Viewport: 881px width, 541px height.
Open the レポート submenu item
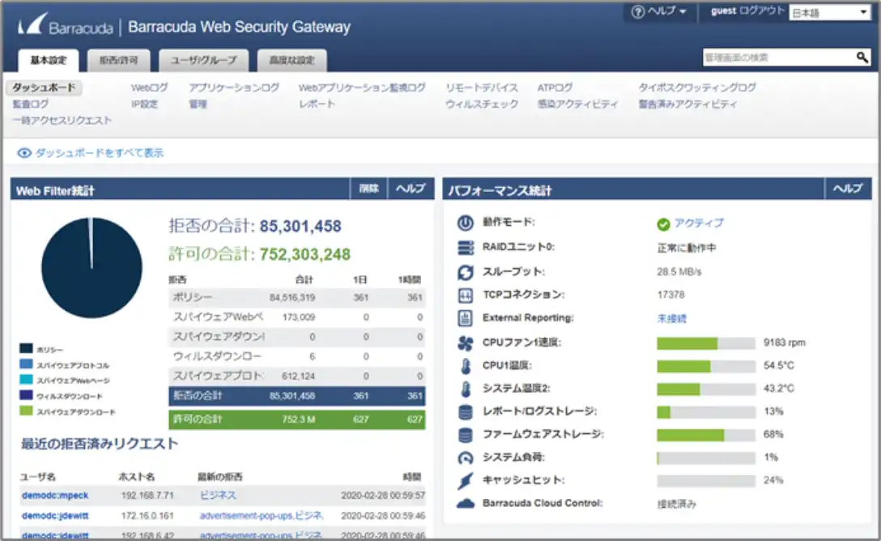317,104
